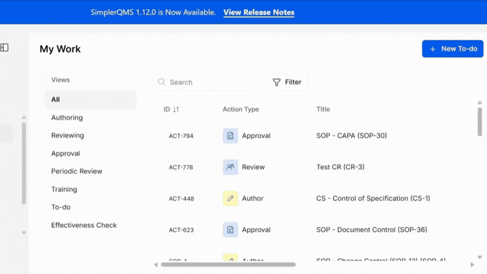Viewport: 487px width, 274px height.
Task: Open the Approval view
Action: (65, 153)
